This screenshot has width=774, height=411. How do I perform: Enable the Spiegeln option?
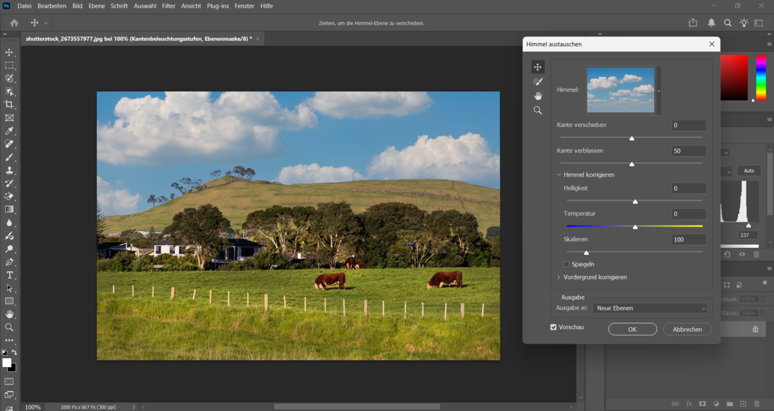tap(566, 263)
